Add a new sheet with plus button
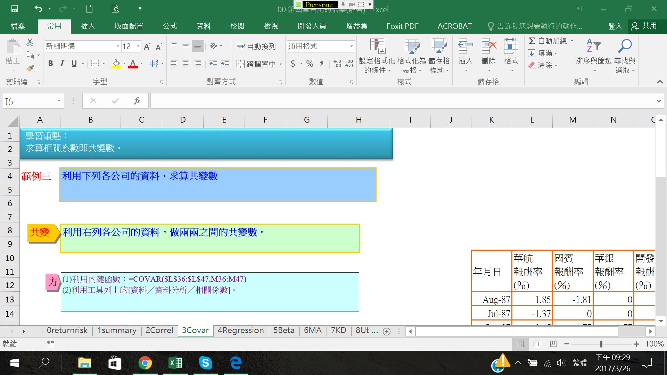Image resolution: width=667 pixels, height=375 pixels. click(x=386, y=332)
